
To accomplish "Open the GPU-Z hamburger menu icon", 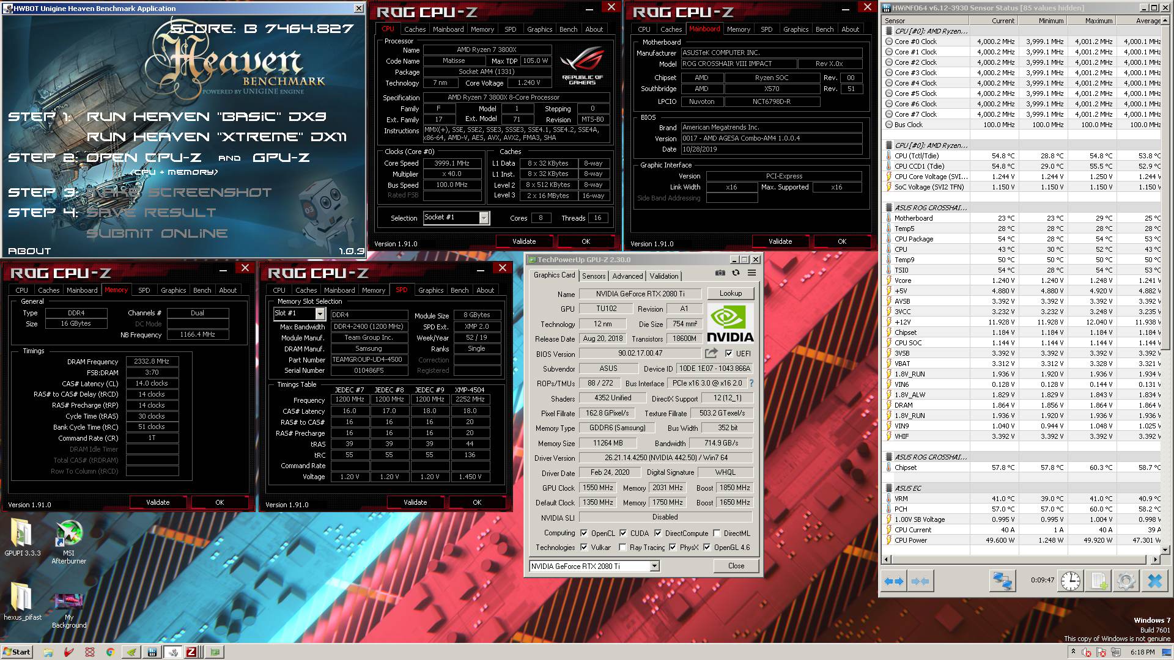I will coord(751,273).
